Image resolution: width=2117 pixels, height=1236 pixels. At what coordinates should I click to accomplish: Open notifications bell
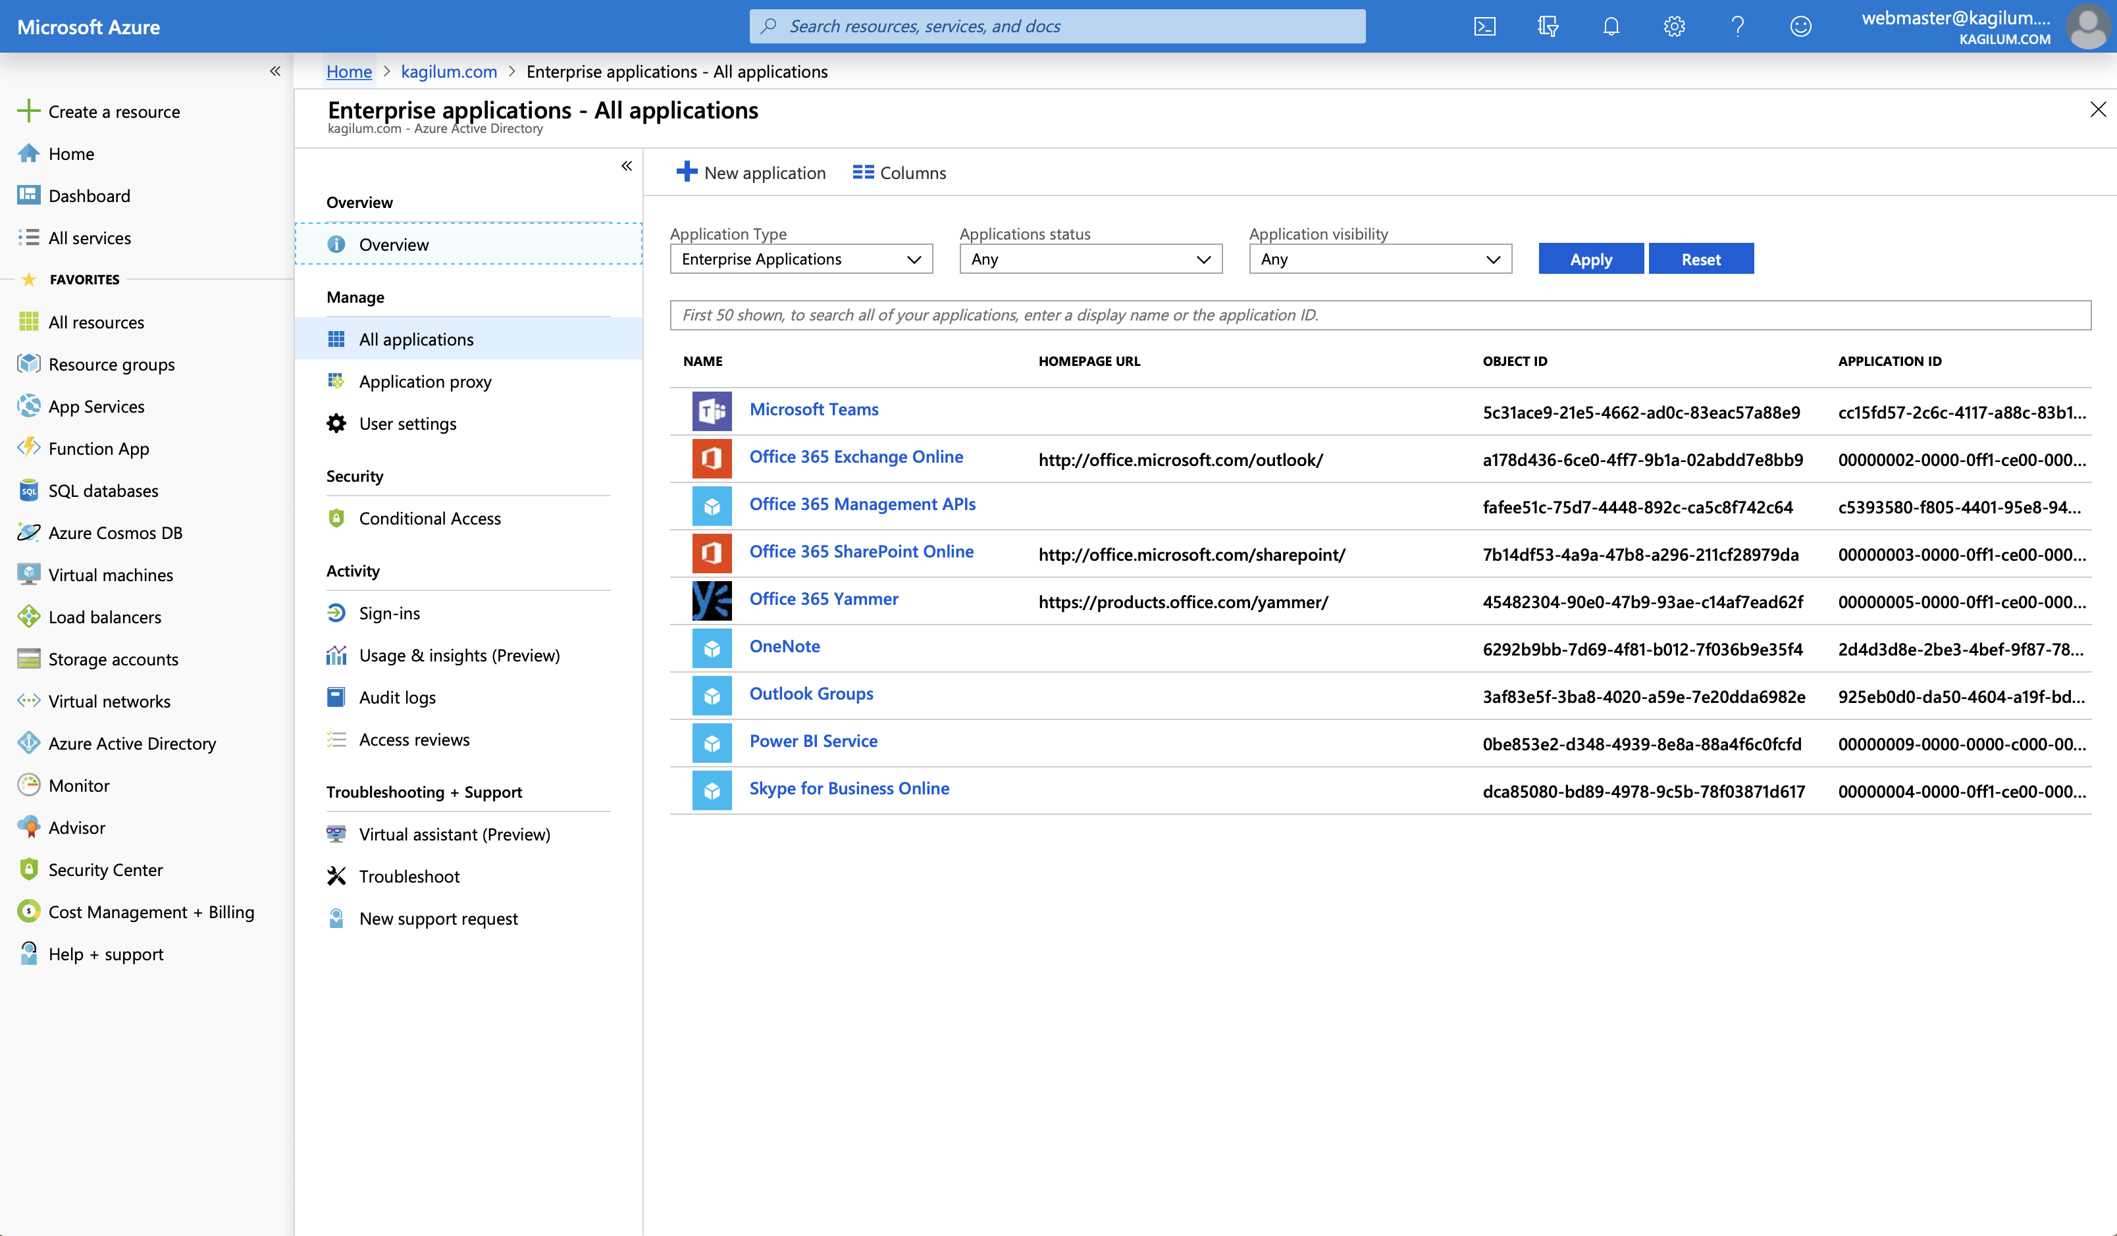tap(1610, 26)
